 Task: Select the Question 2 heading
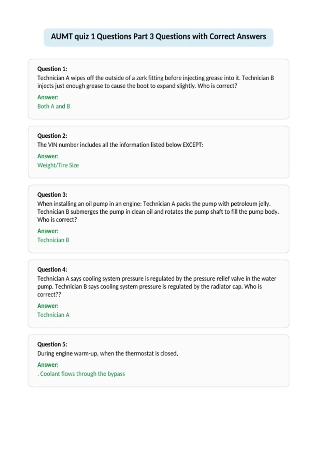pyautogui.click(x=52, y=136)
